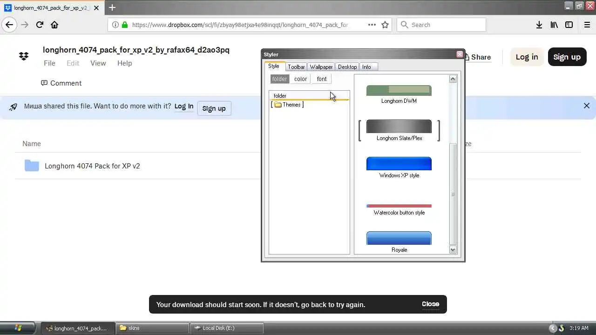Click style list scroll up arrow
This screenshot has height=335, width=596.
(x=453, y=79)
